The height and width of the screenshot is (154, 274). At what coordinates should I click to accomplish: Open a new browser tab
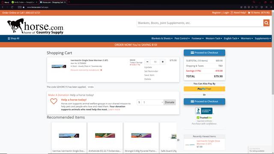click(x=69, y=2)
